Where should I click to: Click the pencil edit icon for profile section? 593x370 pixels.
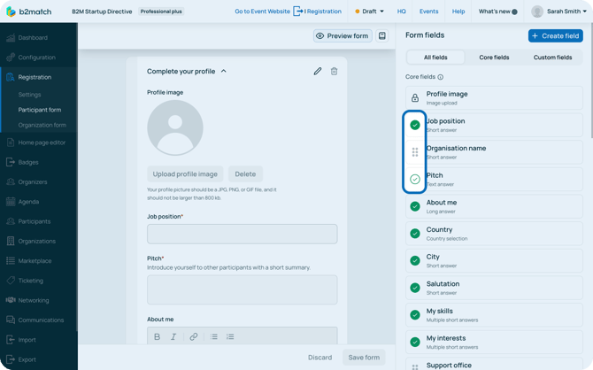coord(318,71)
